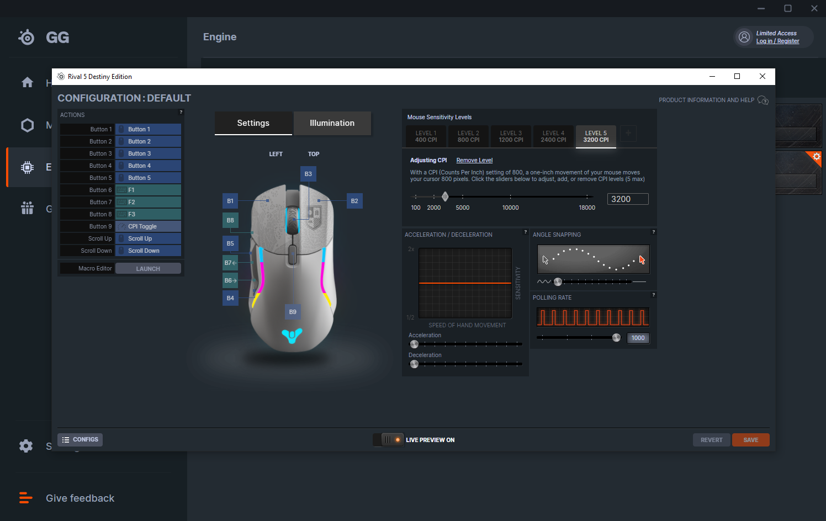Select the B5 mouse button marker

pyautogui.click(x=230, y=243)
